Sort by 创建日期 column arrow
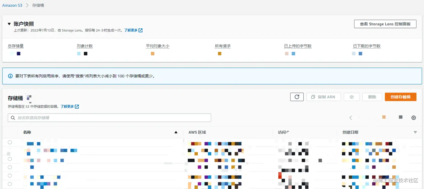The height and width of the screenshot is (189, 424). pos(415,132)
